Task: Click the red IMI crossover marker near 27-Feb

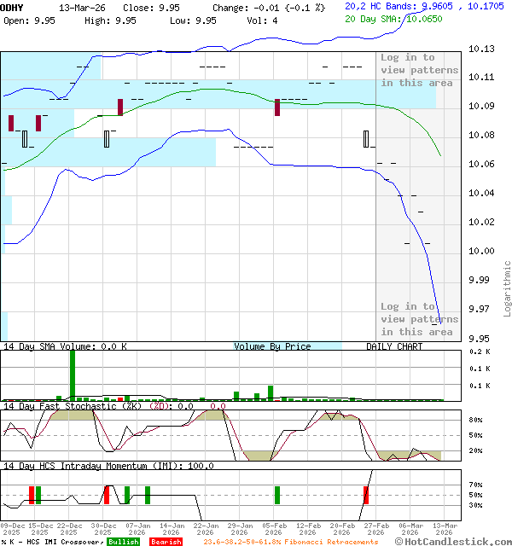Action: 366,495
